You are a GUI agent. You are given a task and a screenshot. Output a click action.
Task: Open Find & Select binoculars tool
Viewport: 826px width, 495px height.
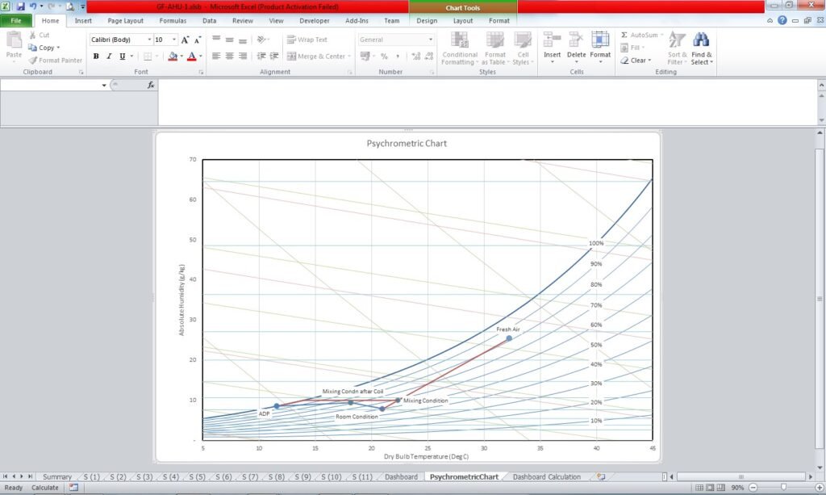coord(701,47)
